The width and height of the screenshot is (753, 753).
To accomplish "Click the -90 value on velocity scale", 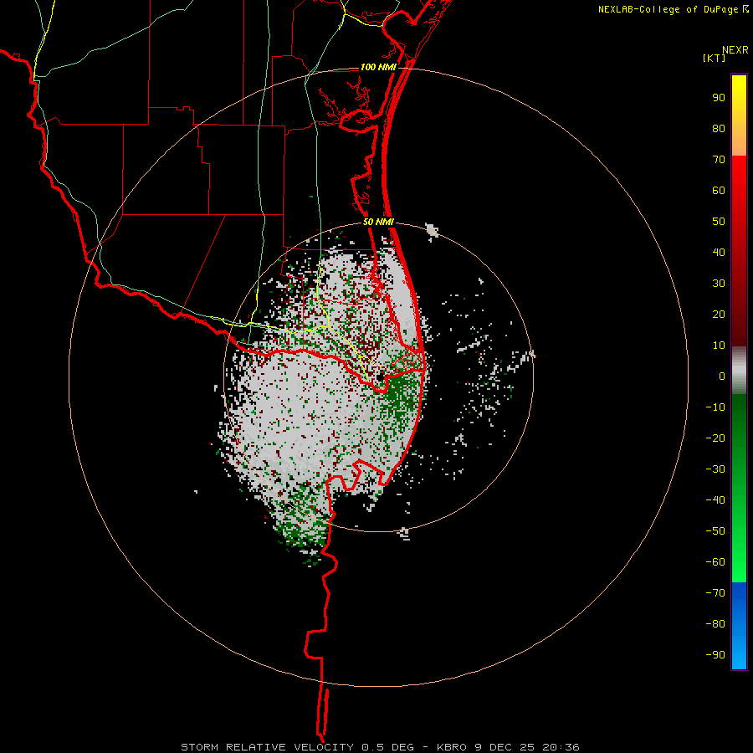I will [715, 655].
